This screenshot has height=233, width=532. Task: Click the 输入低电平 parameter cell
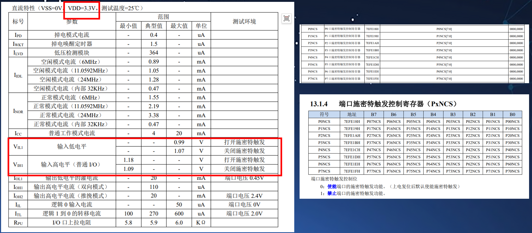click(72, 146)
